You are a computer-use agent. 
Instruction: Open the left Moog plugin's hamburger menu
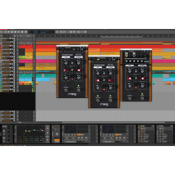(x=58, y=48)
